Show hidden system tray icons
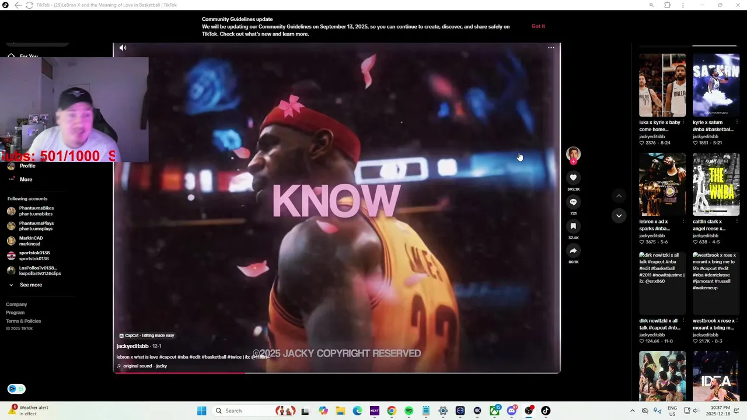Viewport: 747px width, 420px height. pyautogui.click(x=632, y=411)
